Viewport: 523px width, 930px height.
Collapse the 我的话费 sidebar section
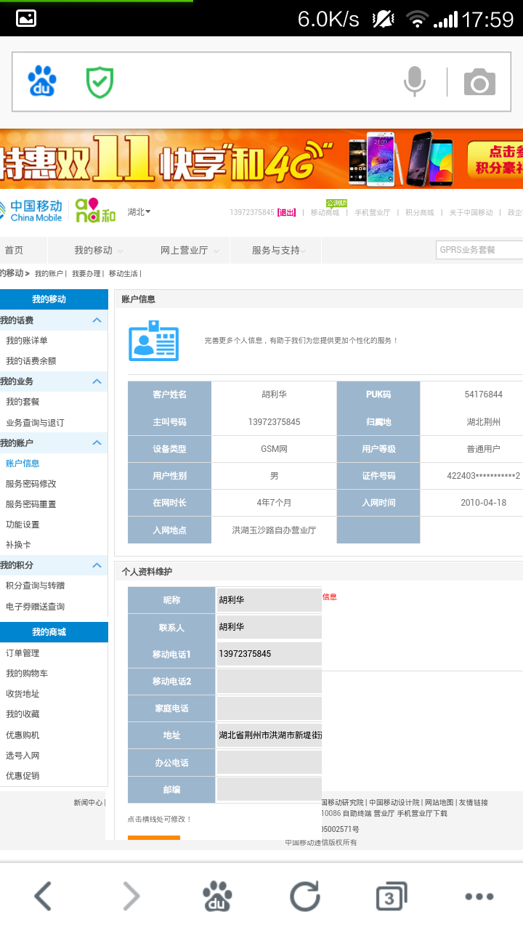pos(97,320)
